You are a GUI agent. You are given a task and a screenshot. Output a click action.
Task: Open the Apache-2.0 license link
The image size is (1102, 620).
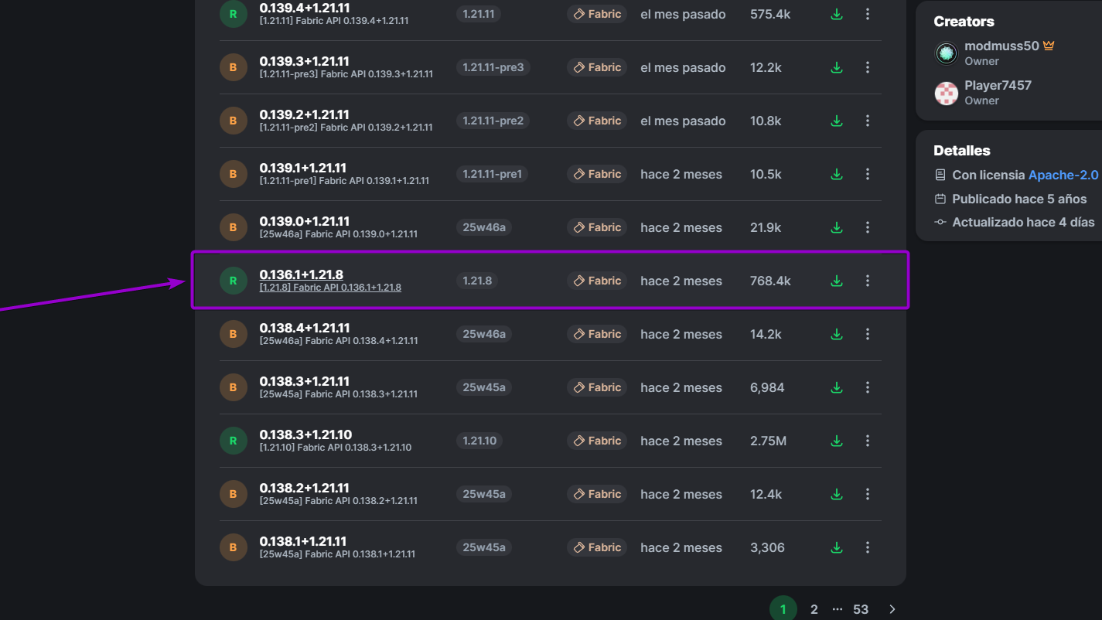[x=1063, y=175]
